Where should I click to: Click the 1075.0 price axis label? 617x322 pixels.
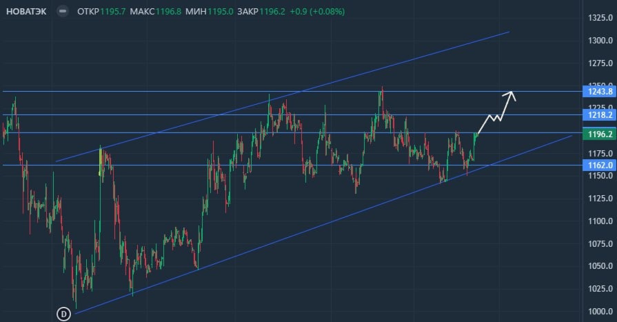click(x=600, y=243)
